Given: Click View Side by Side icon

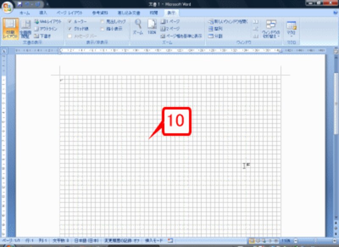Looking at the screenshot, I should coord(256,22).
